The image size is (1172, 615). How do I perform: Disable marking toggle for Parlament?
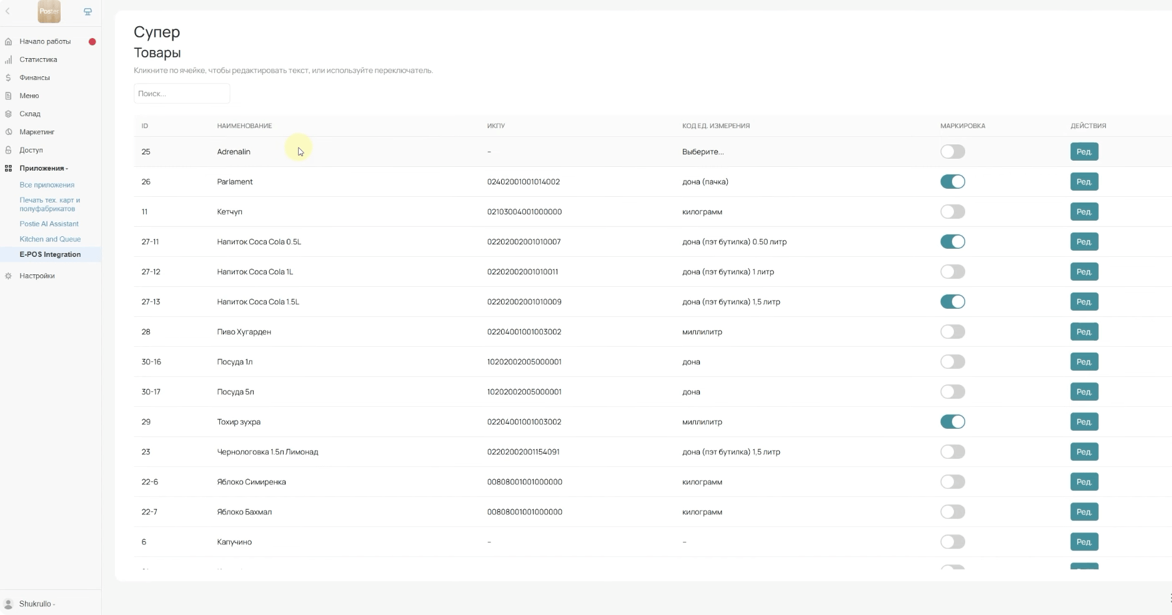(x=952, y=182)
